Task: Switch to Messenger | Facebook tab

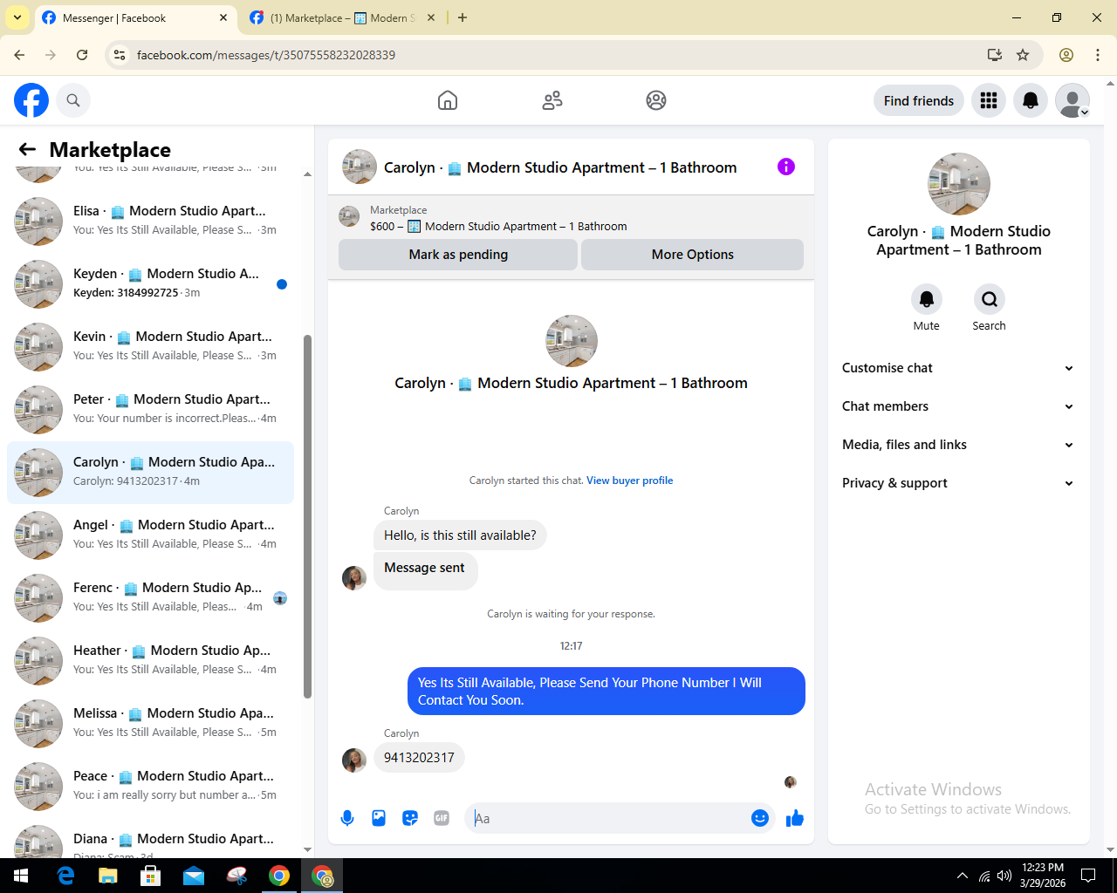Action: [135, 17]
